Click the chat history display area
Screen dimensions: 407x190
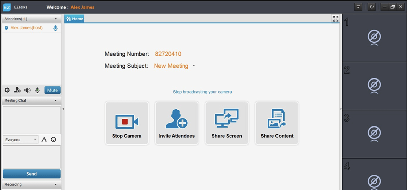coord(32,120)
